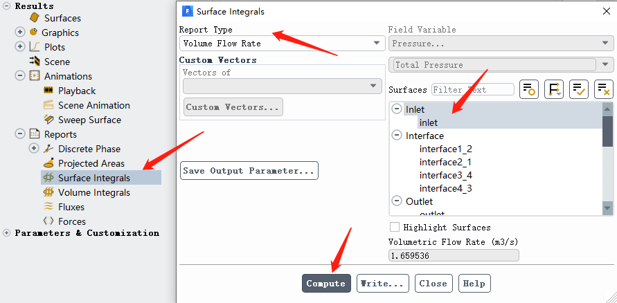Image resolution: width=617 pixels, height=303 pixels.
Task: Open the Report Type dropdown
Action: (x=281, y=43)
